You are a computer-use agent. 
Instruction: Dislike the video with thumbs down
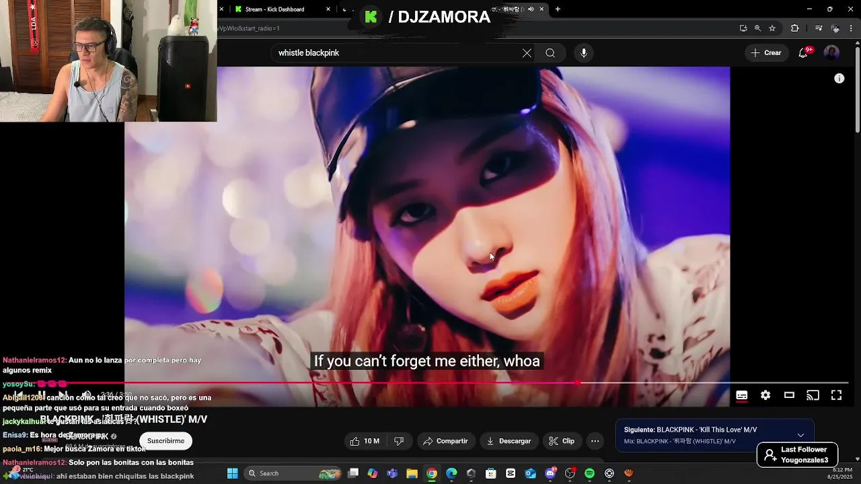[399, 441]
